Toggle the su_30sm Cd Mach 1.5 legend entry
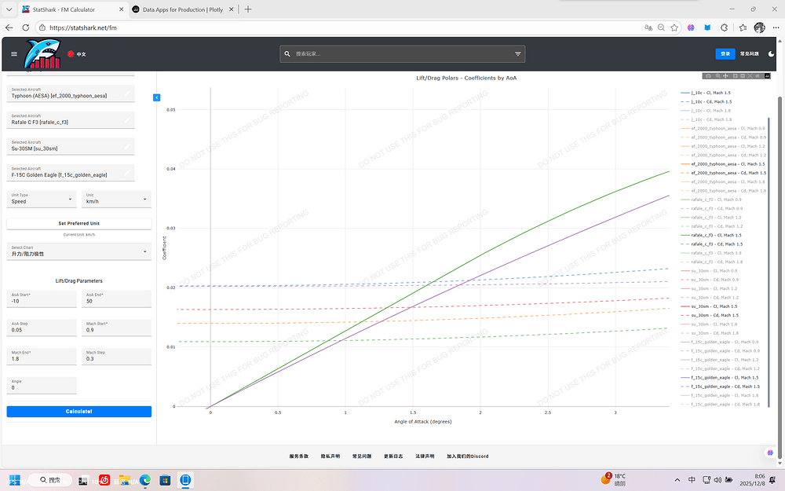 pyautogui.click(x=714, y=315)
